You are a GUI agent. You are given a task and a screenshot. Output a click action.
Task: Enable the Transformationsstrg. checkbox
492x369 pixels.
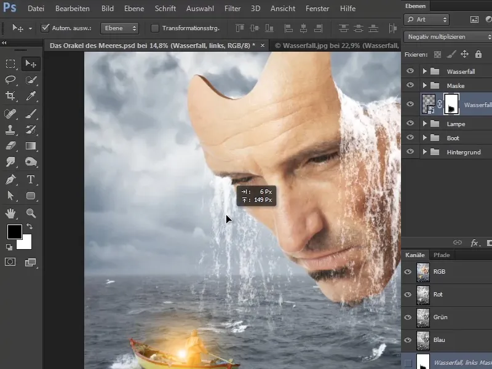[x=155, y=28]
